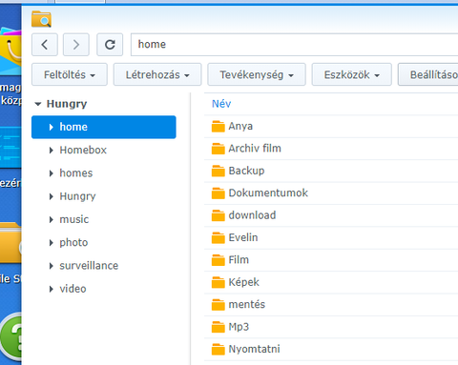Screen dimensions: 458x365
Task: Select the download folder icon
Action: 219,215
